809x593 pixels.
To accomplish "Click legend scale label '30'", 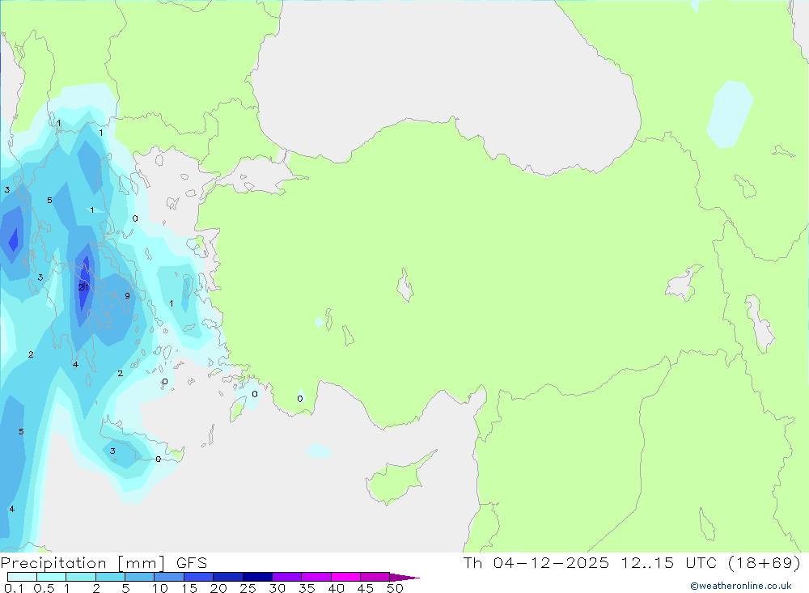I will click(277, 588).
